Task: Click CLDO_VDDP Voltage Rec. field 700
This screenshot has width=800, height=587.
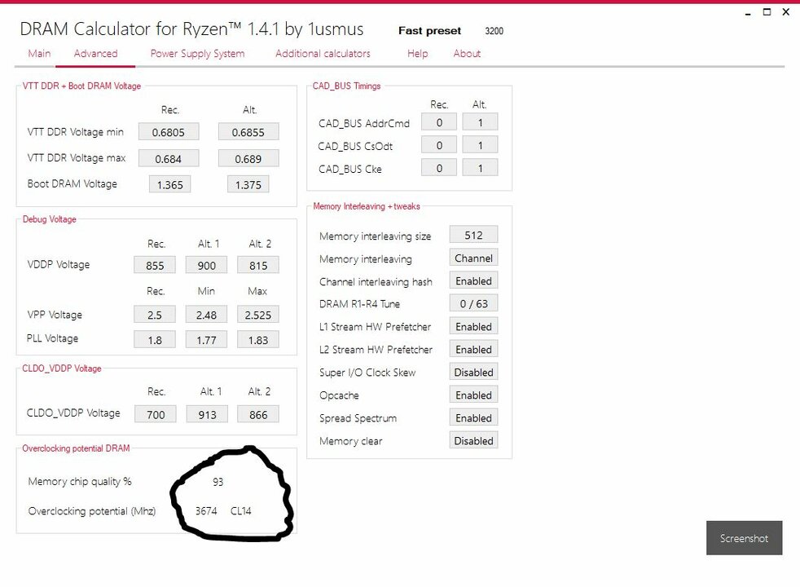Action: pyautogui.click(x=156, y=414)
